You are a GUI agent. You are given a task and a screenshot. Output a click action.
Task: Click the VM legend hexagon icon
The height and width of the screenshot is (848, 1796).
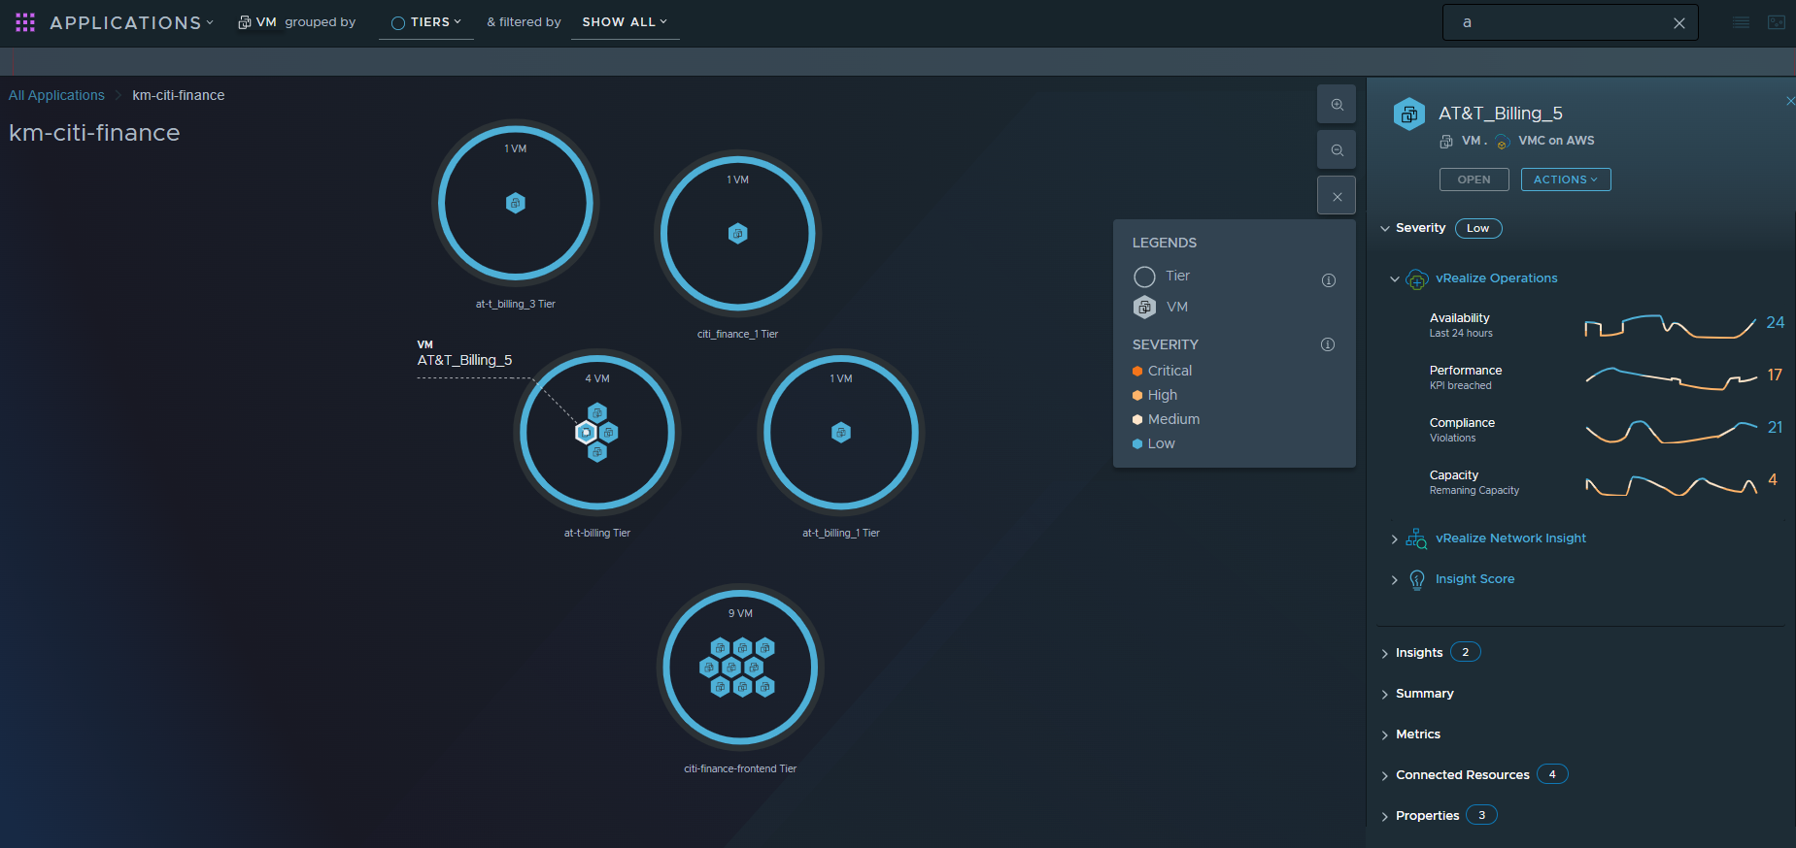[1144, 307]
